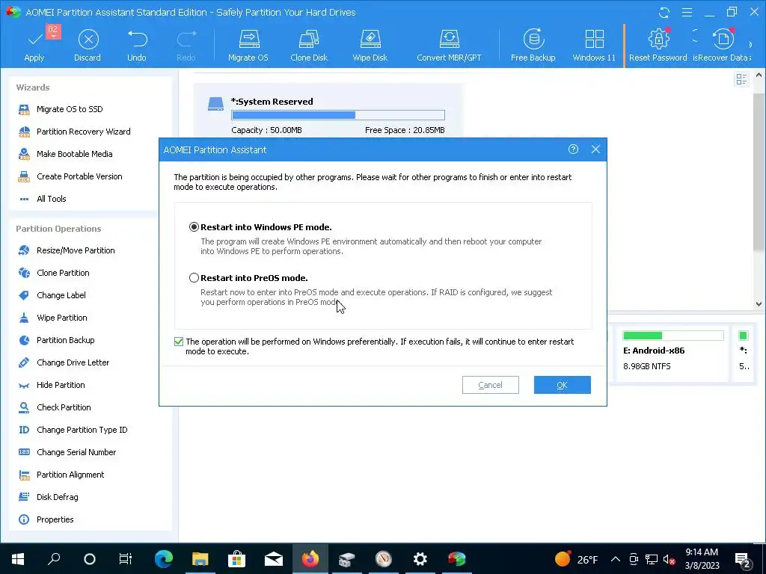
Task: Open Windows Start menu
Action: point(18,559)
